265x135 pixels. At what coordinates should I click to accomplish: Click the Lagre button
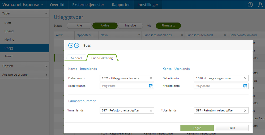click(197, 128)
